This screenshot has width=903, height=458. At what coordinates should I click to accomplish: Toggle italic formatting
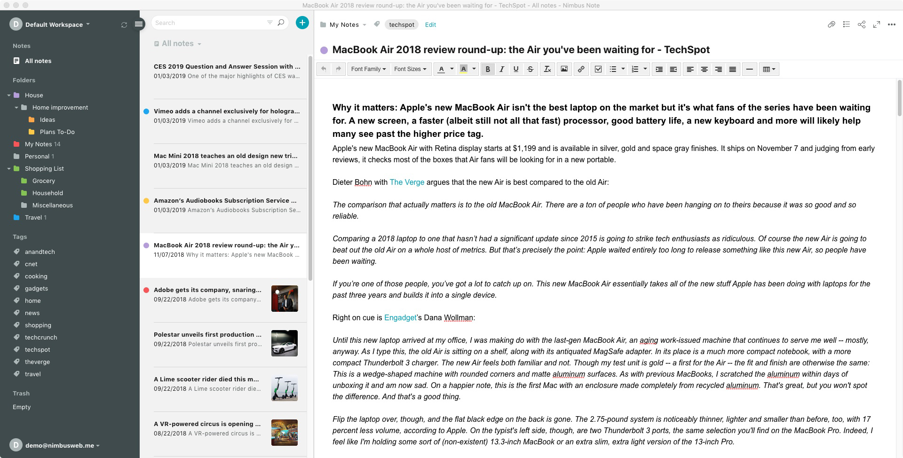502,69
